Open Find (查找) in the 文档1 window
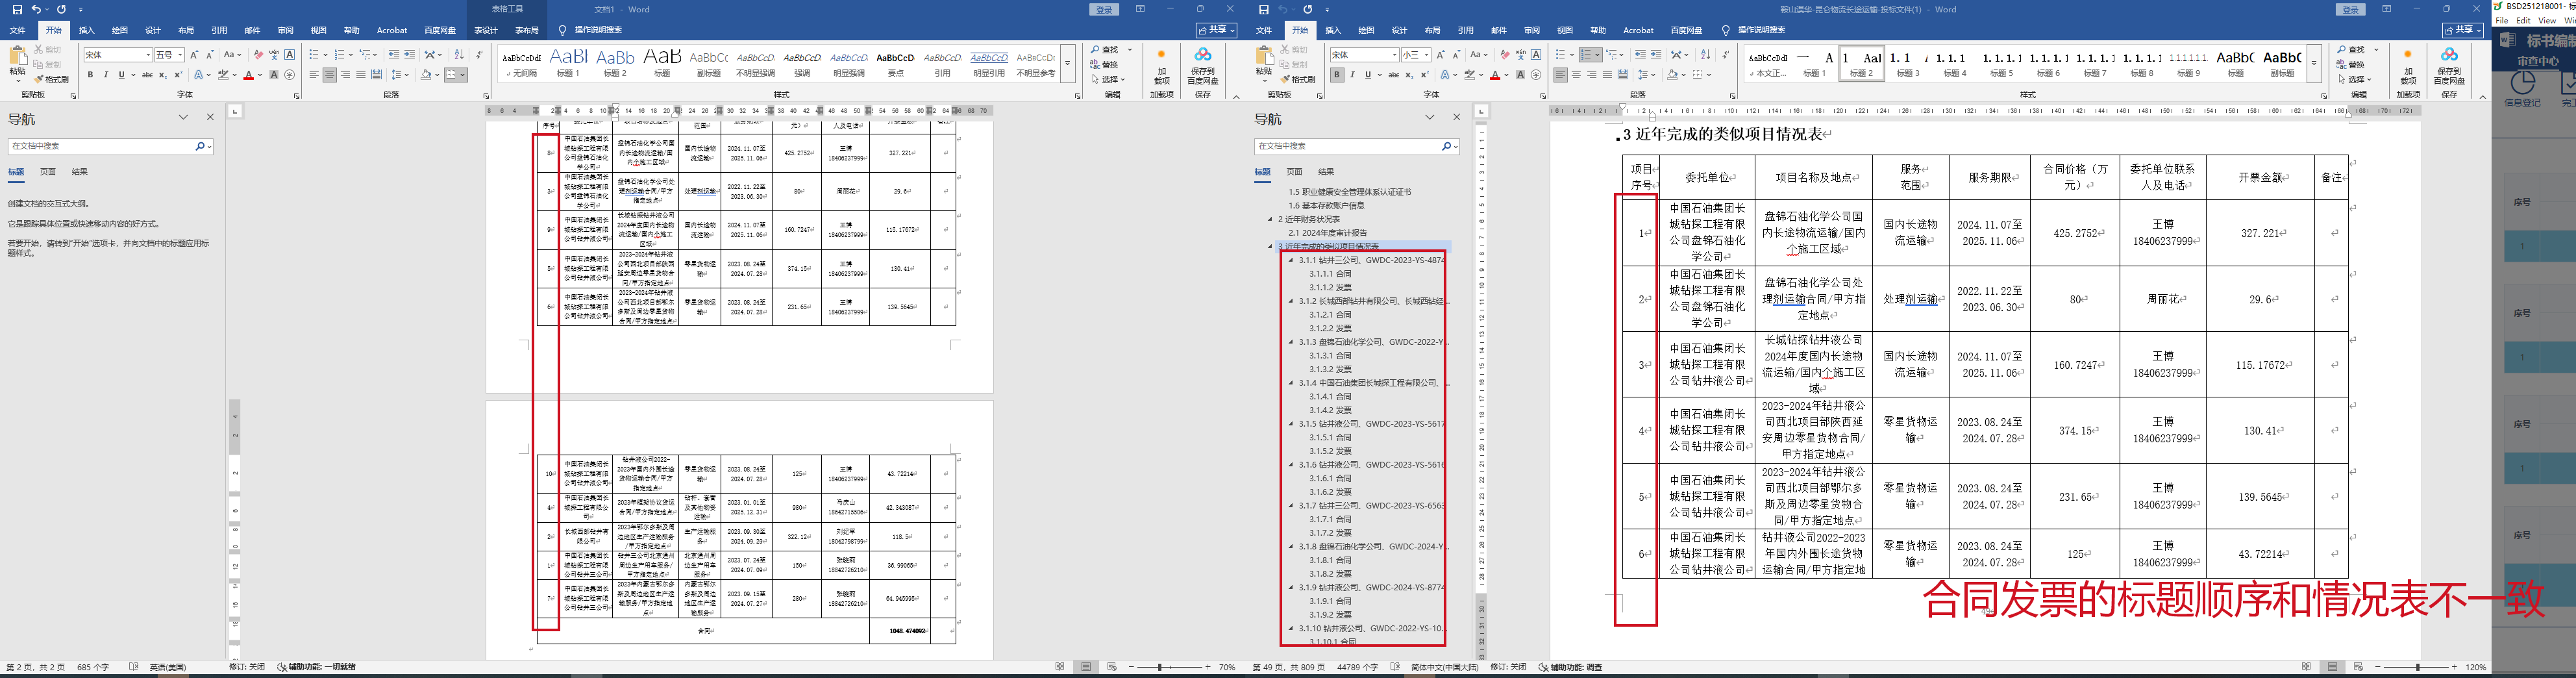 pos(1106,50)
